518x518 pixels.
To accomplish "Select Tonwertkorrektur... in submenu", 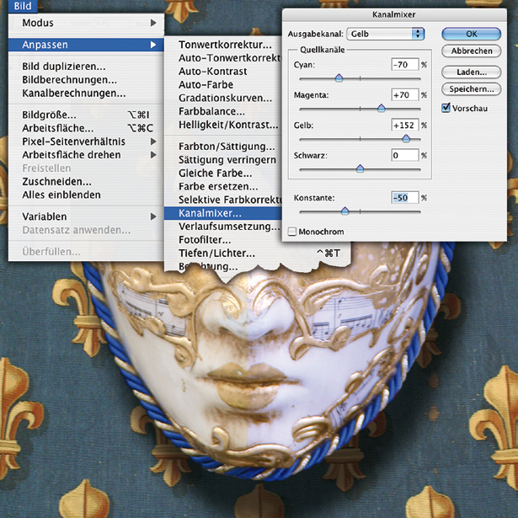I will pos(225,45).
